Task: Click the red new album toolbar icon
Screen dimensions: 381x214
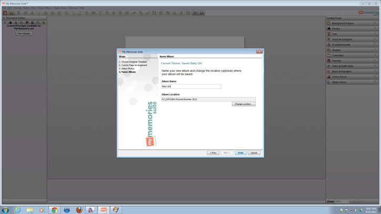Action: [5, 13]
